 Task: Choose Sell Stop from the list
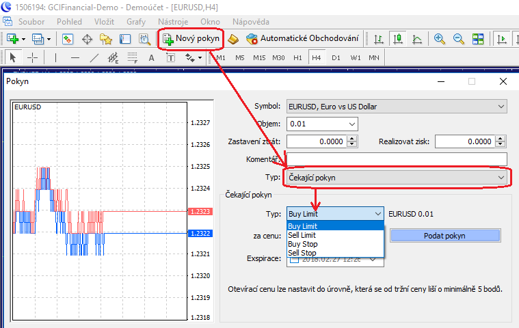(335, 253)
